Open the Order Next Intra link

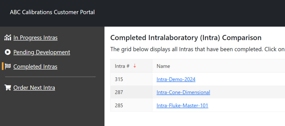(x=34, y=88)
